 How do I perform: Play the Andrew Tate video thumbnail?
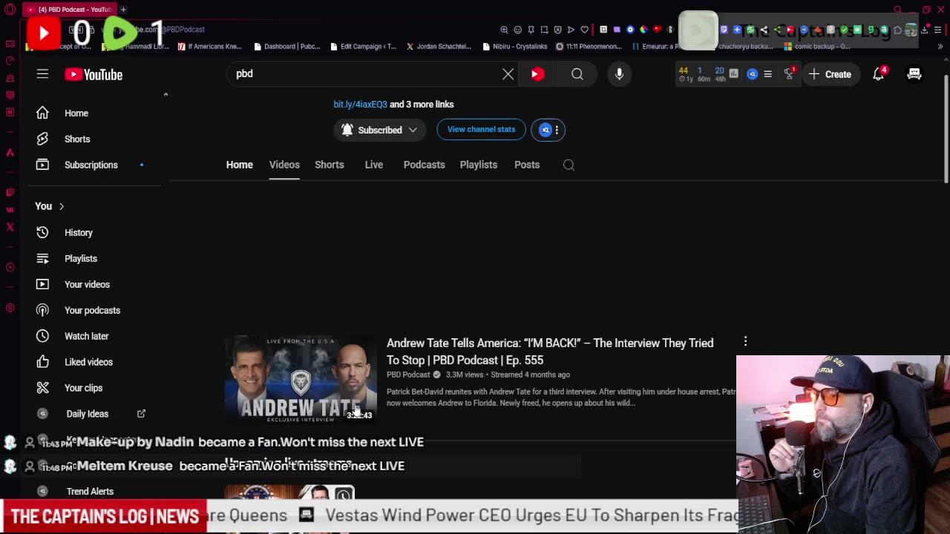(x=301, y=379)
